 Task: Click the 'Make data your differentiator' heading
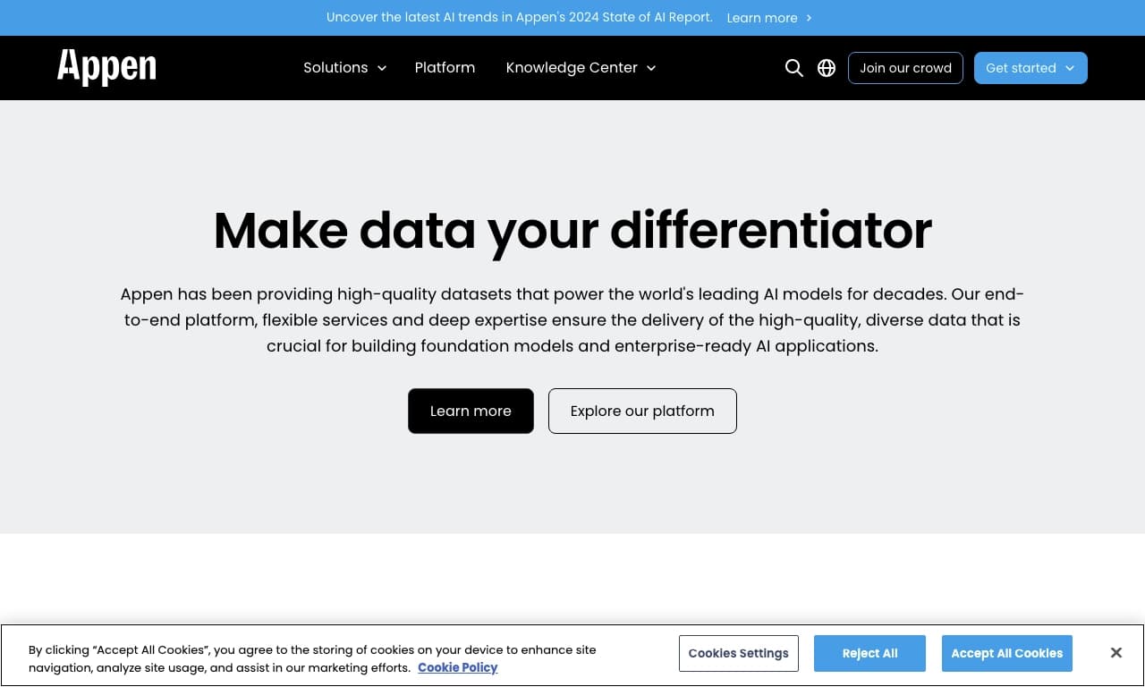(x=572, y=230)
